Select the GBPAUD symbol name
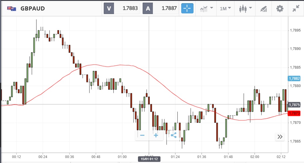 click(32, 8)
